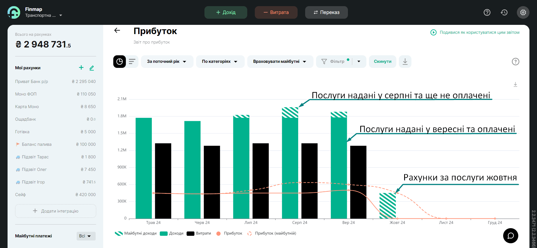Reset filters with Скинути

383,61
